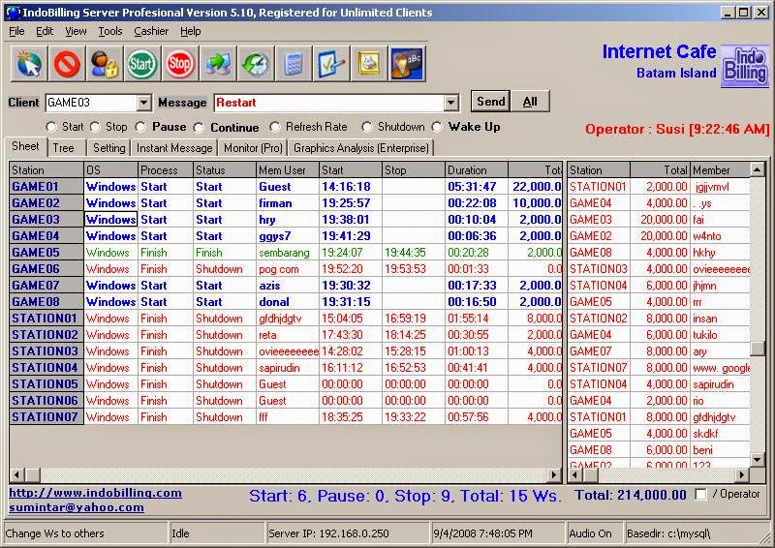This screenshot has width=775, height=548.
Task: Select the Continue radio button
Action: click(199, 128)
